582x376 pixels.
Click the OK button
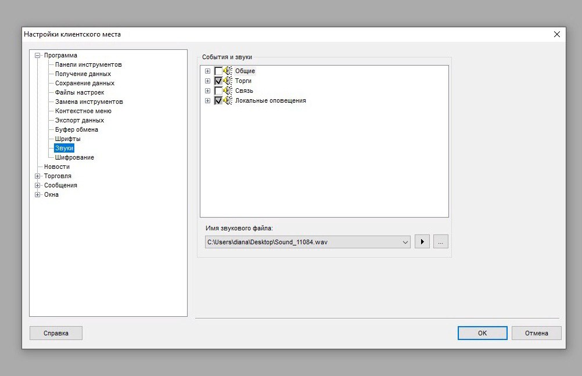pos(482,333)
